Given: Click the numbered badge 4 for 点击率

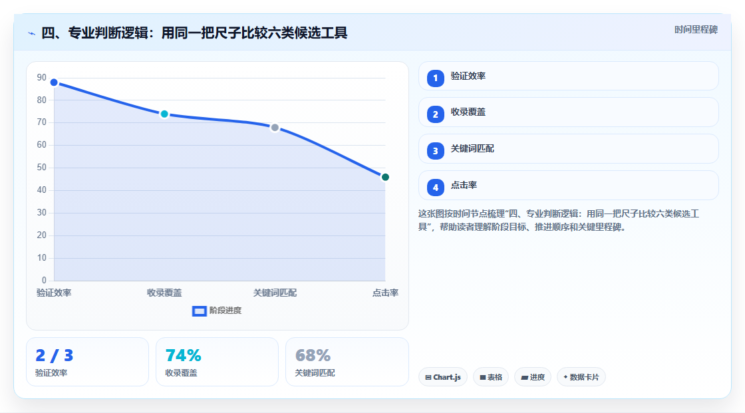Looking at the screenshot, I should [x=435, y=188].
